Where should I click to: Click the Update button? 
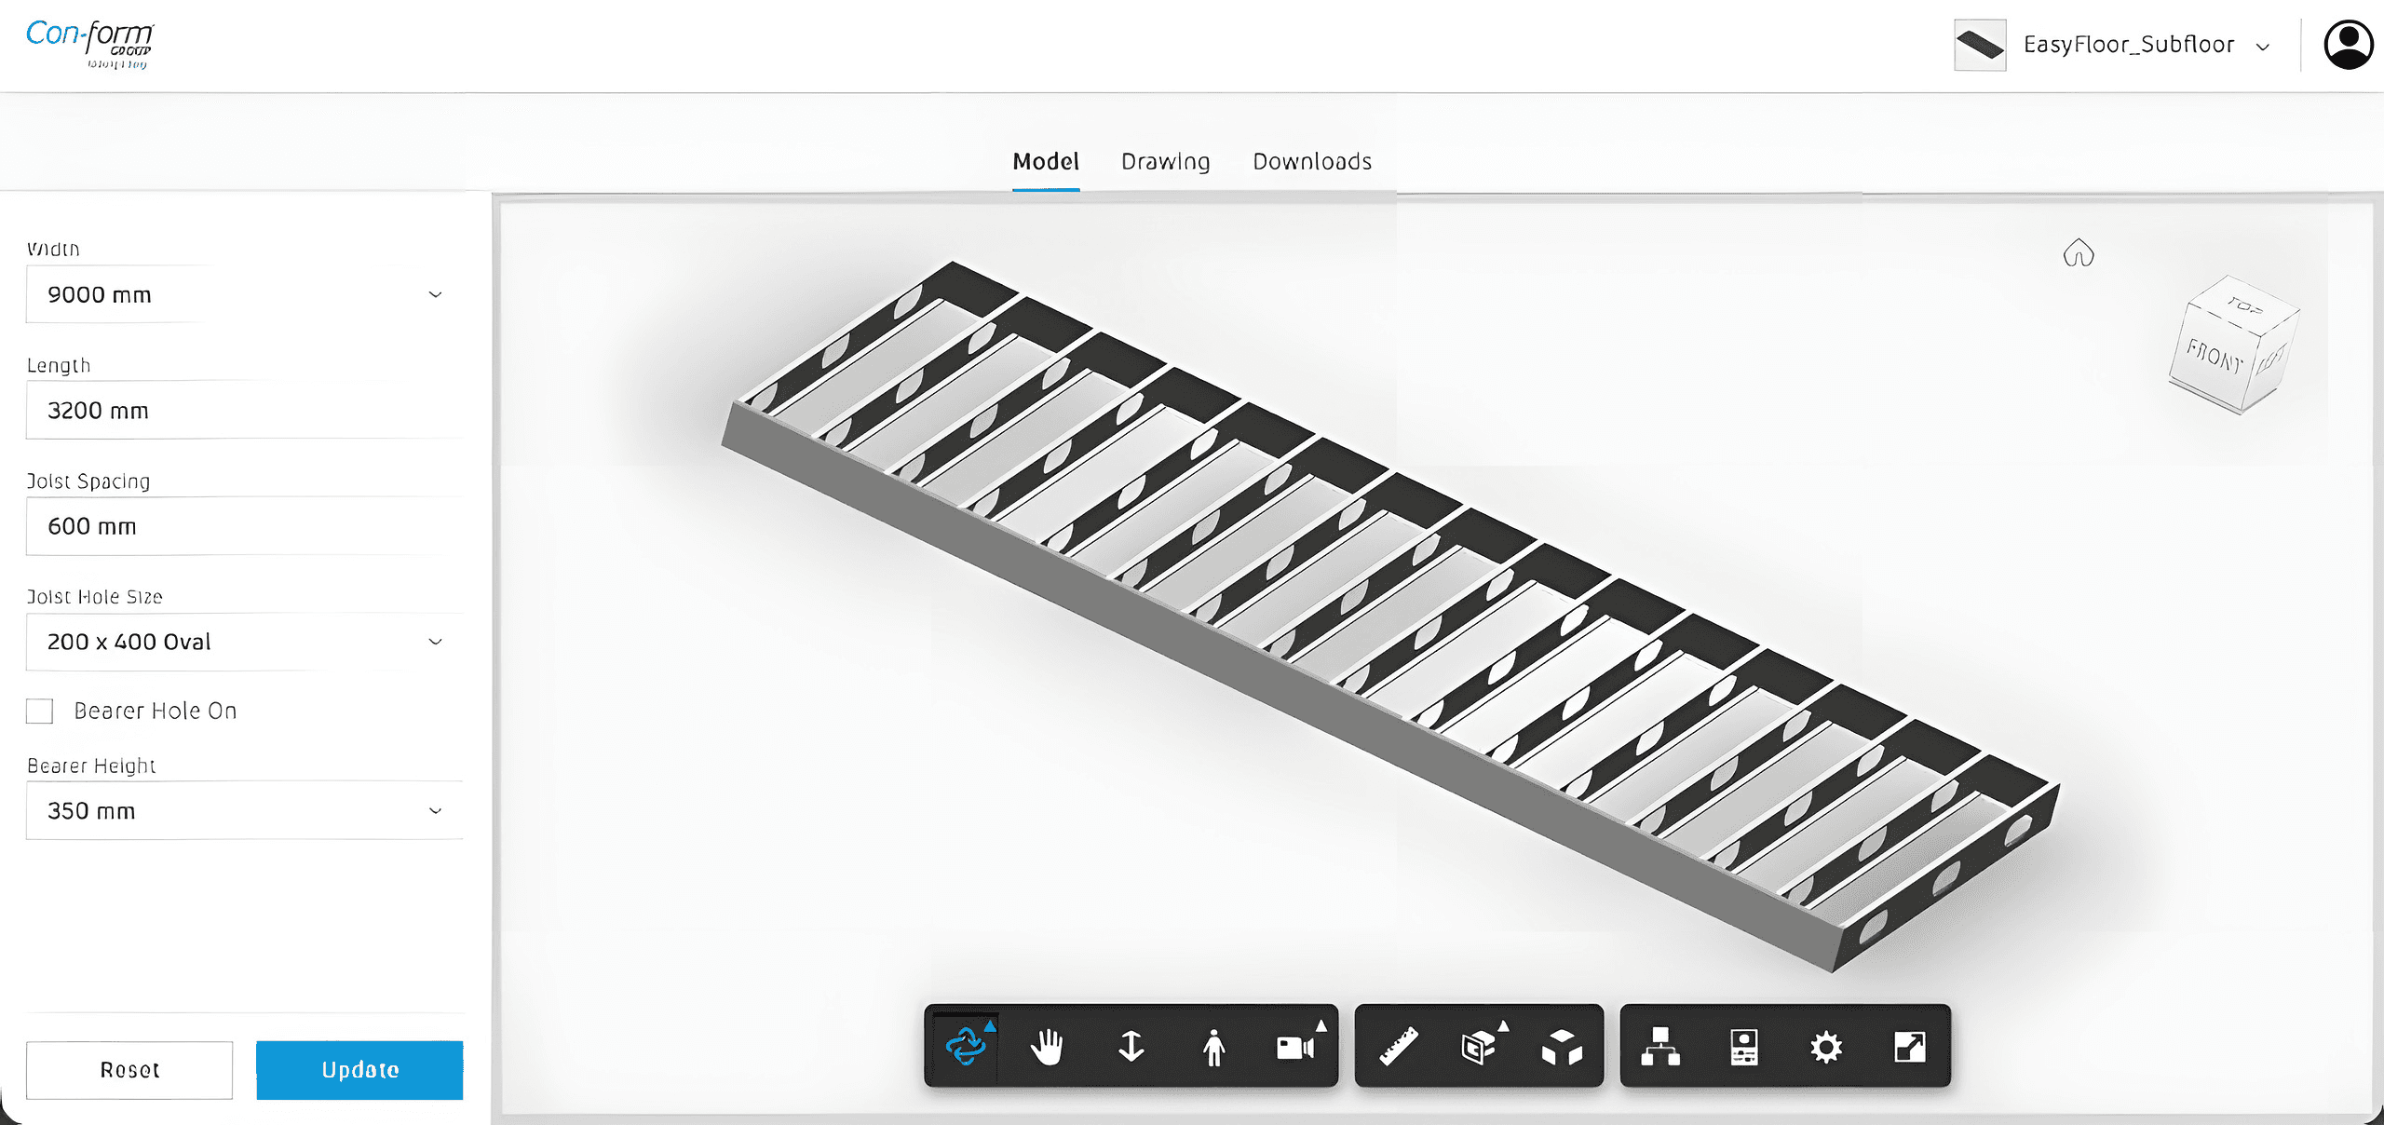tap(359, 1070)
